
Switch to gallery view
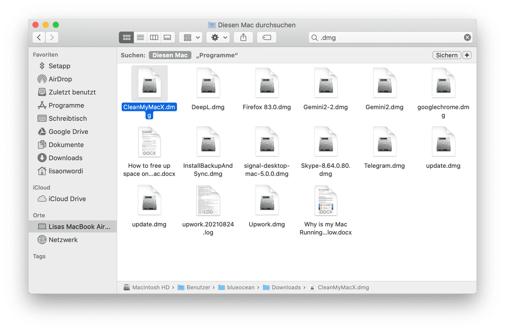tap(167, 37)
